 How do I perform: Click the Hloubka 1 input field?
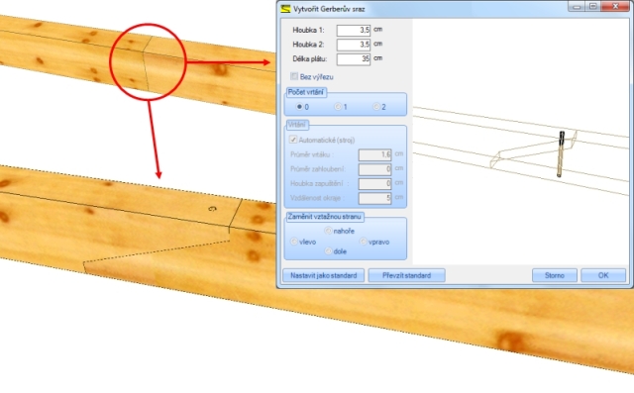(354, 30)
